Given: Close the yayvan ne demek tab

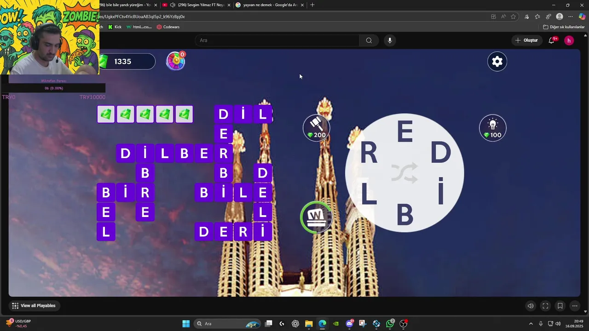Looking at the screenshot, I should pyautogui.click(x=302, y=5).
